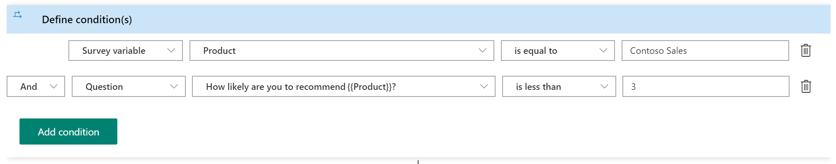The height and width of the screenshot is (164, 836).
Task: Delete the Product survey variable condition
Action: [x=806, y=51]
